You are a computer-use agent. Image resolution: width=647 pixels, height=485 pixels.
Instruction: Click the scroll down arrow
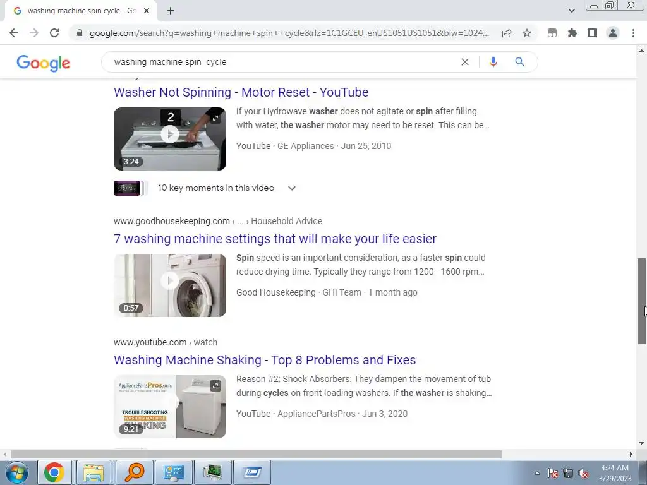coord(641,444)
